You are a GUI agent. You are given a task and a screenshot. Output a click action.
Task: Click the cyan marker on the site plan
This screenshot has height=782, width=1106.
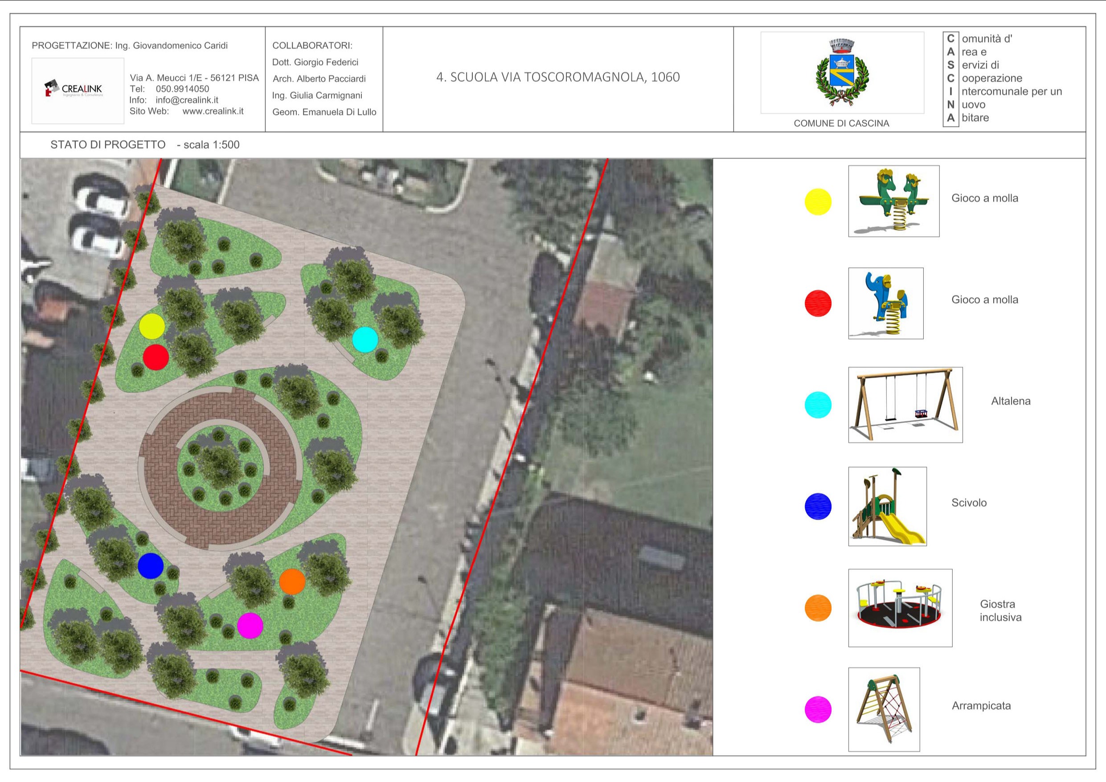pos(365,339)
